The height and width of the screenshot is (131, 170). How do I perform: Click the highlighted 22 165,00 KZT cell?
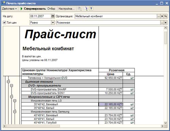tap(111, 104)
